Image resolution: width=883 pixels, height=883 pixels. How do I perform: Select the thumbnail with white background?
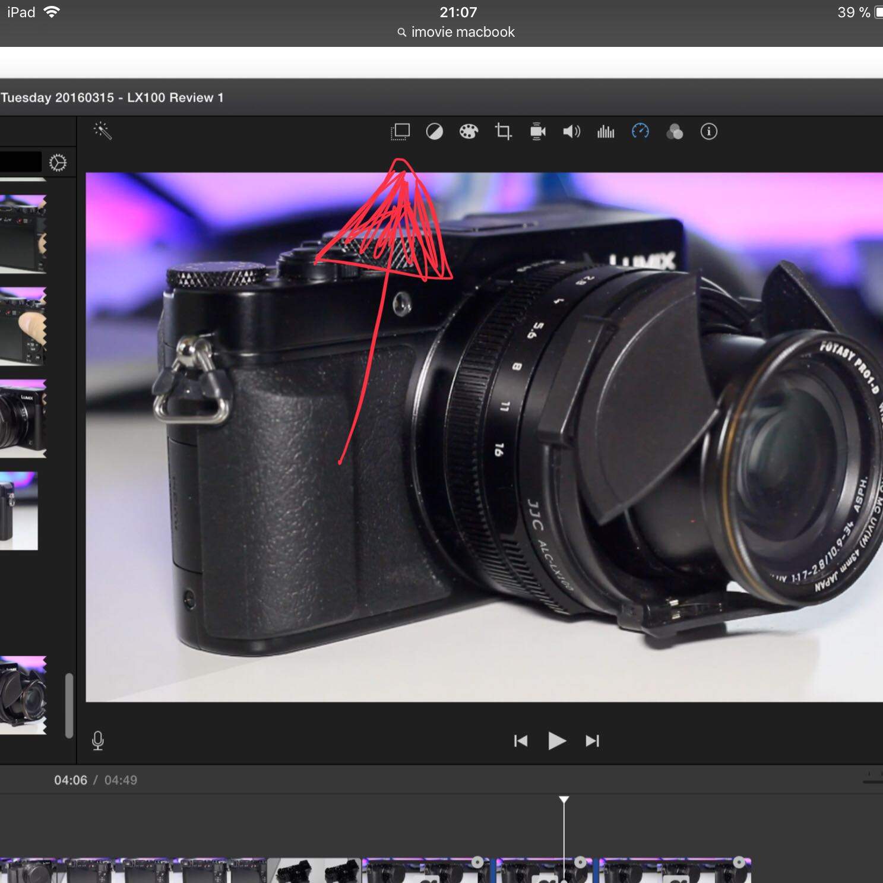click(18, 511)
